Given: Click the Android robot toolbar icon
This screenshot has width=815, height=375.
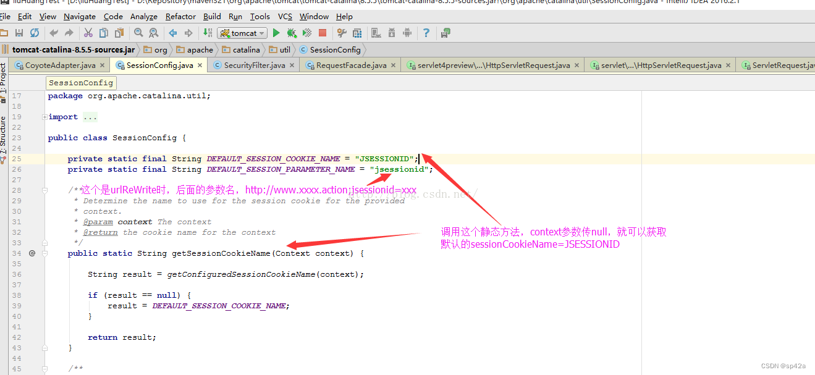Looking at the screenshot, I should 407,33.
